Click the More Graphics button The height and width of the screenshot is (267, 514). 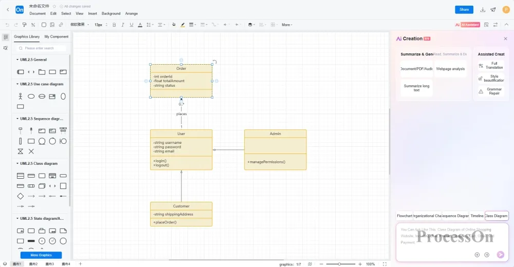41,255
